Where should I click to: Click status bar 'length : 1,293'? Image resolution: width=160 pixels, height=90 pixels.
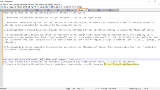(x=70, y=89)
